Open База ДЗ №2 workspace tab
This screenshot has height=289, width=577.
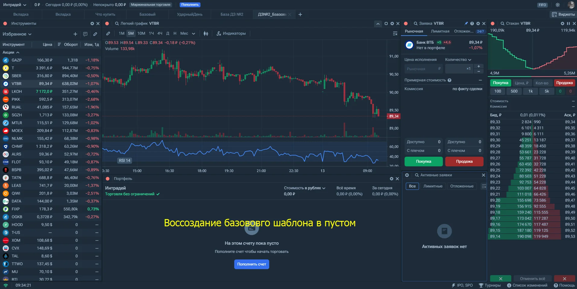pos(232,14)
